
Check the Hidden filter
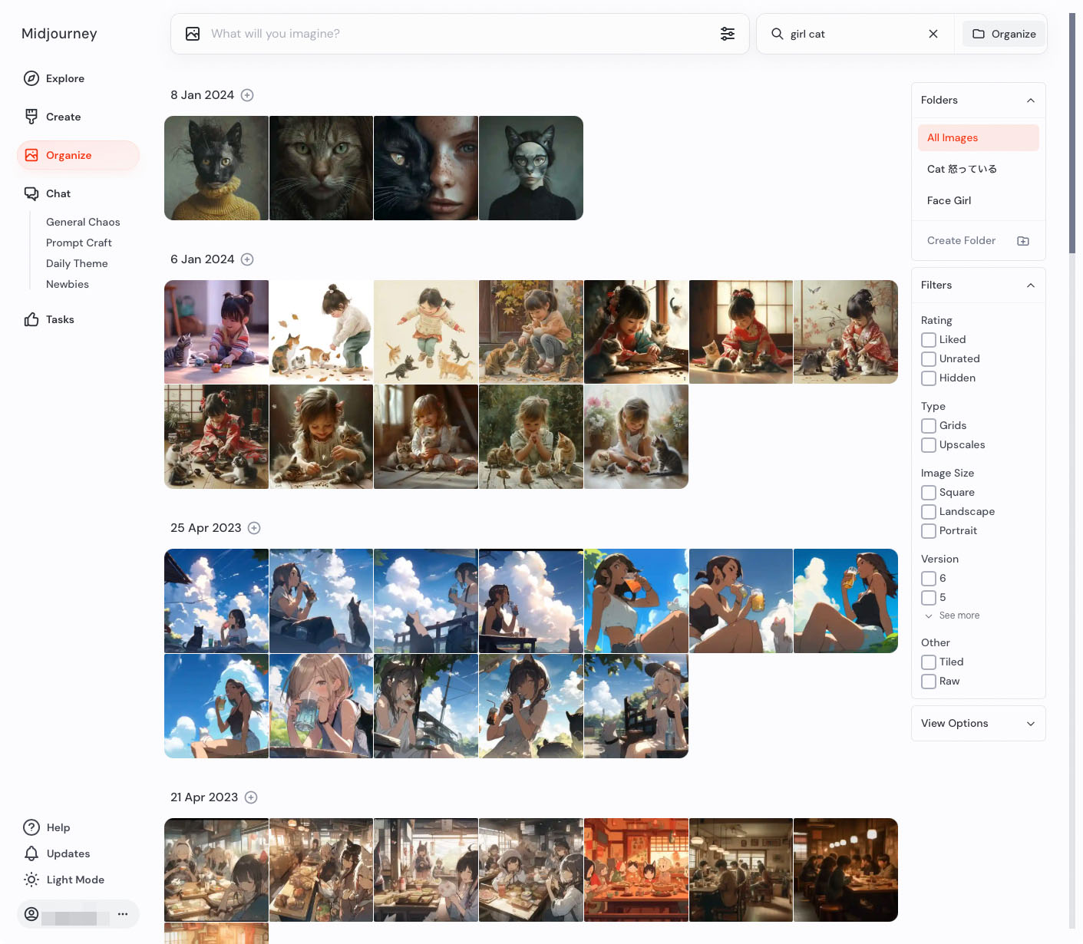[929, 378]
